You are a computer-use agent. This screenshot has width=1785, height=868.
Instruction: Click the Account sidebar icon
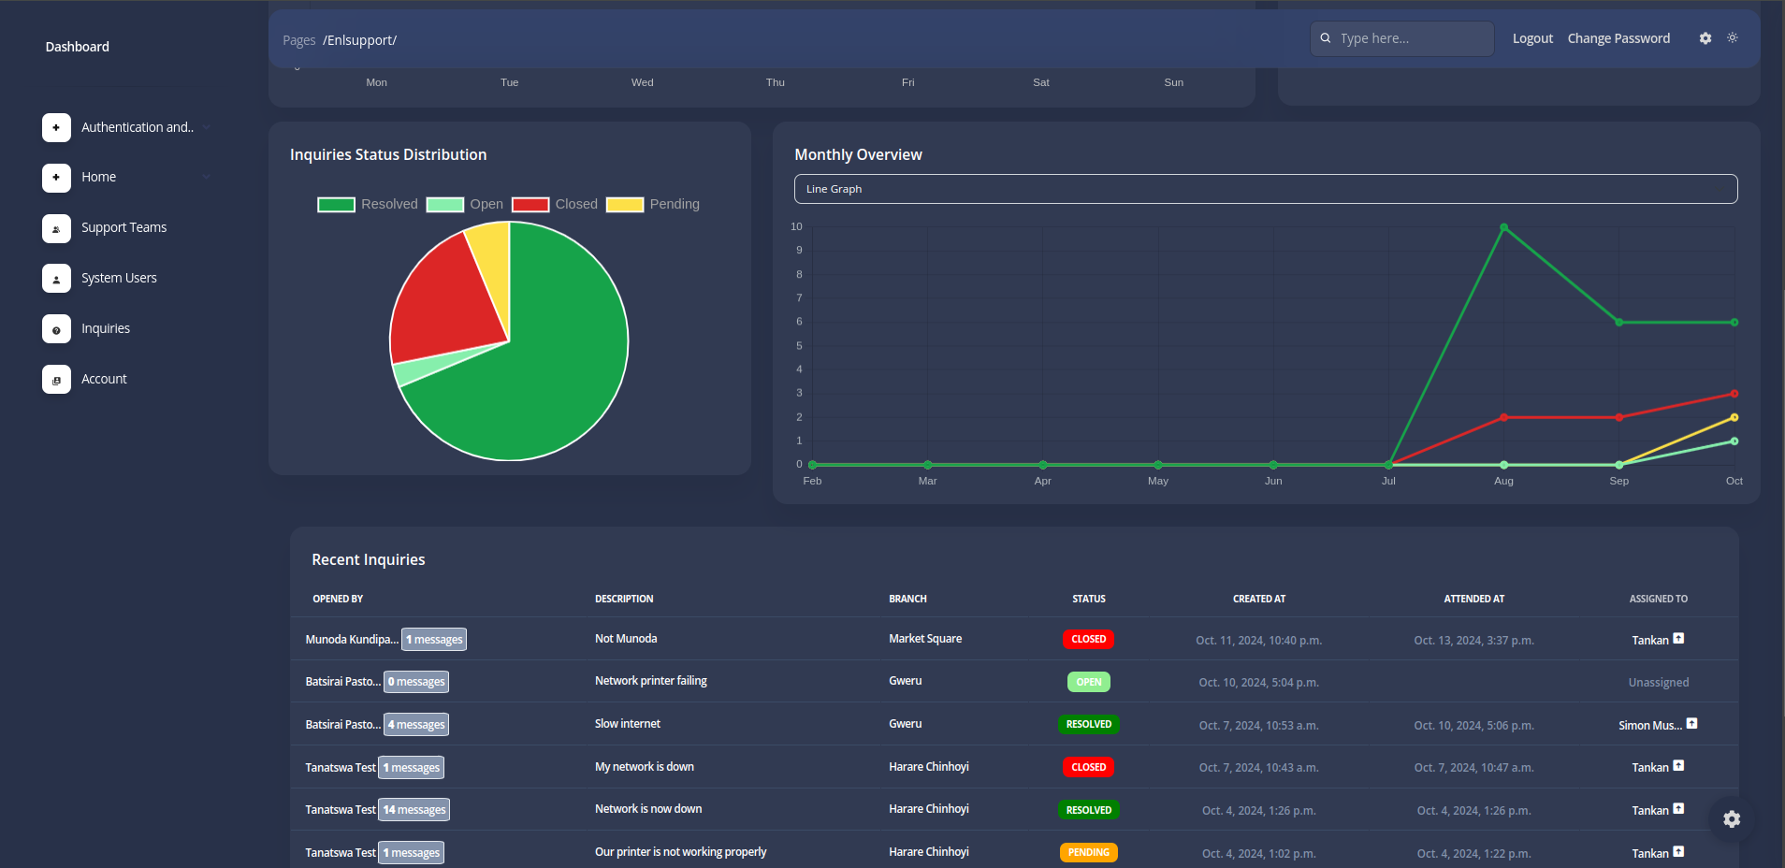coord(56,380)
